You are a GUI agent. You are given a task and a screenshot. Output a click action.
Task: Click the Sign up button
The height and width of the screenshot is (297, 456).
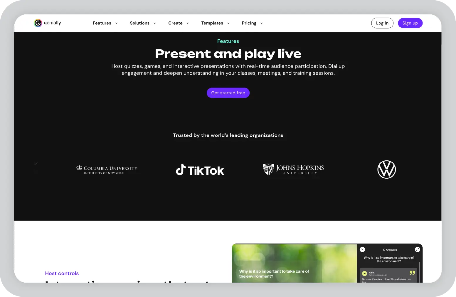[x=410, y=23]
